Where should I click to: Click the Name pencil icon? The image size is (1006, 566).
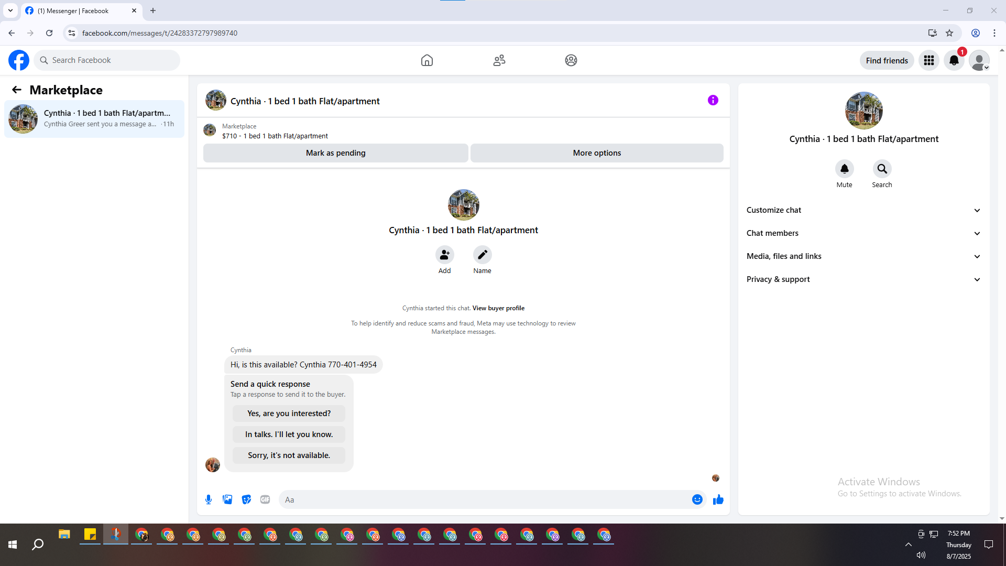483,255
